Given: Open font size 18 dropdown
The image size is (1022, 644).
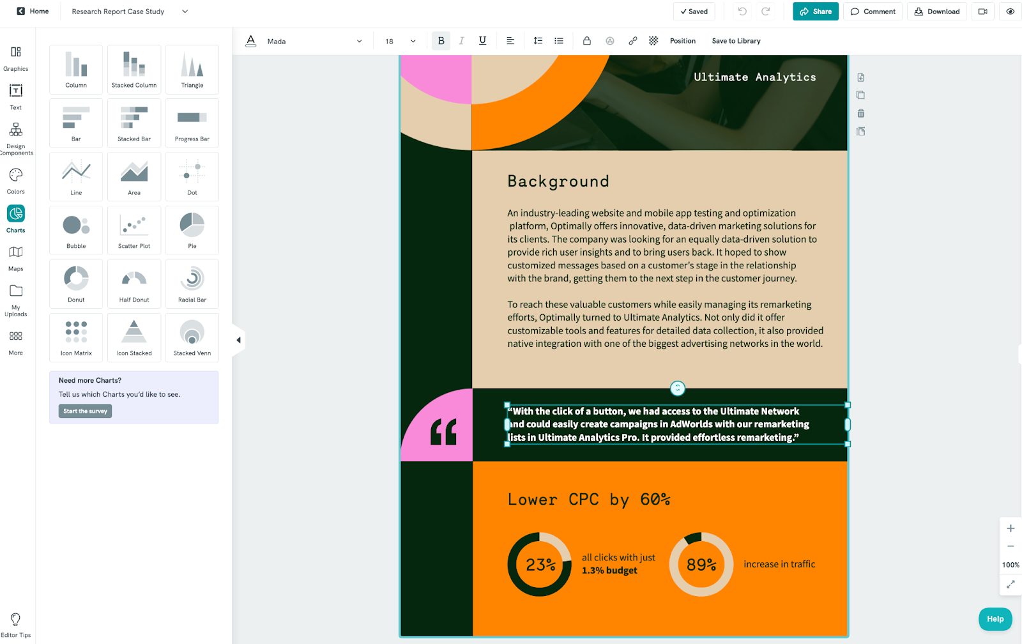Looking at the screenshot, I should coord(400,41).
